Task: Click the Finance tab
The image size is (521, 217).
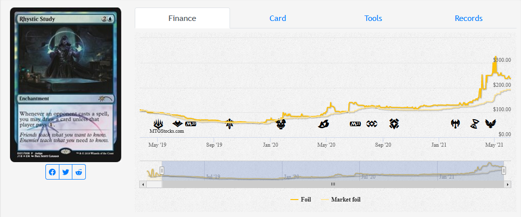Action: (x=182, y=18)
